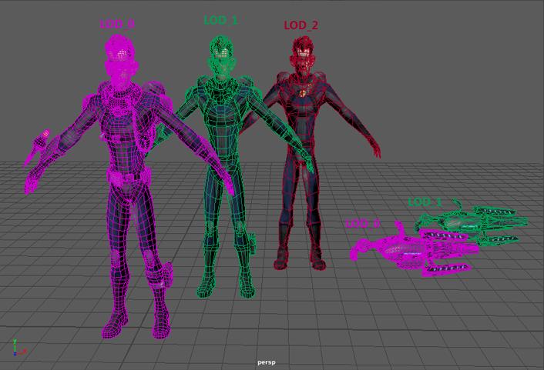Pick the magenta character's ankle strap
The height and width of the screenshot is (370, 544).
[160, 275]
